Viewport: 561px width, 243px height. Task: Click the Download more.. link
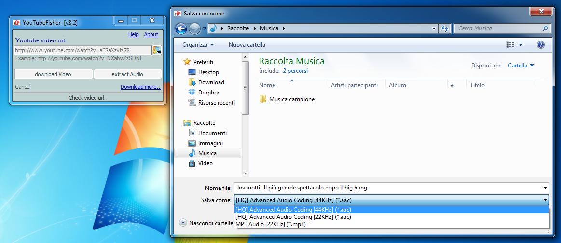click(x=140, y=87)
